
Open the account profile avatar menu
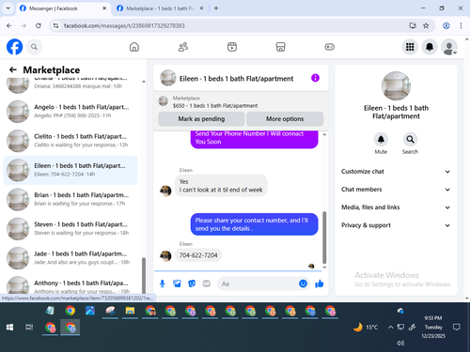click(449, 47)
